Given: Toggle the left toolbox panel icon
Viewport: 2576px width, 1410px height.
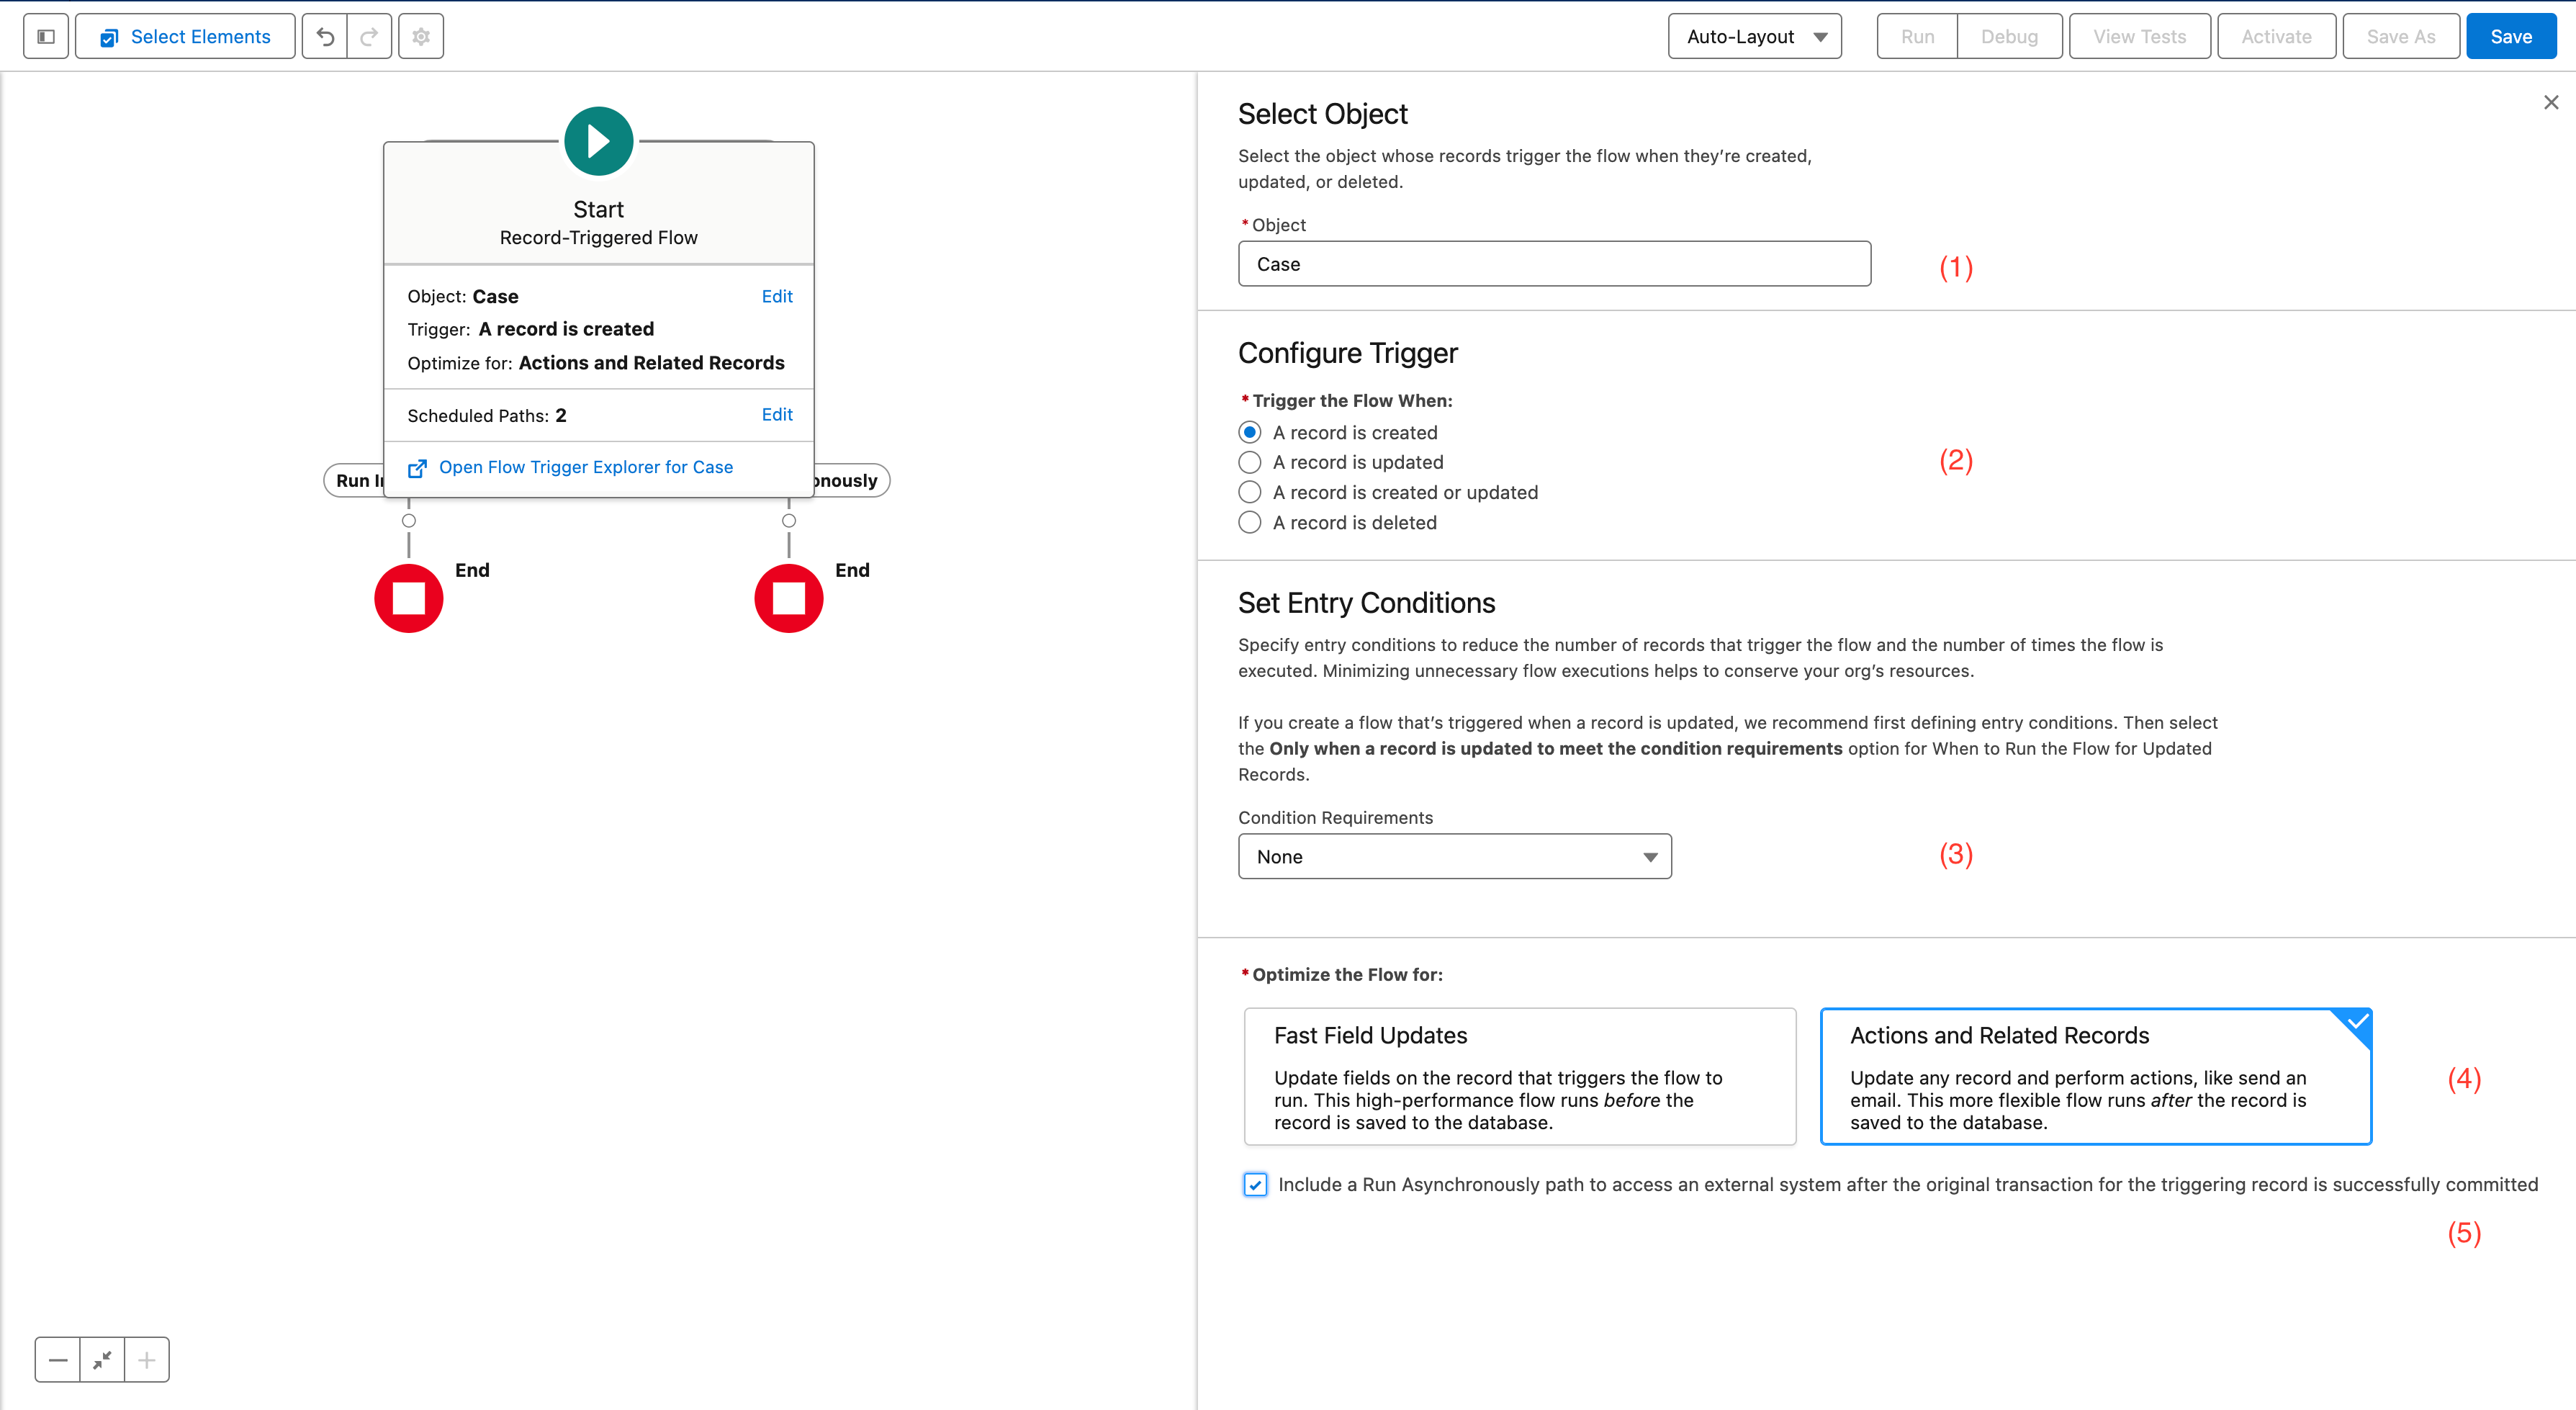Looking at the screenshot, I should coord(46,36).
